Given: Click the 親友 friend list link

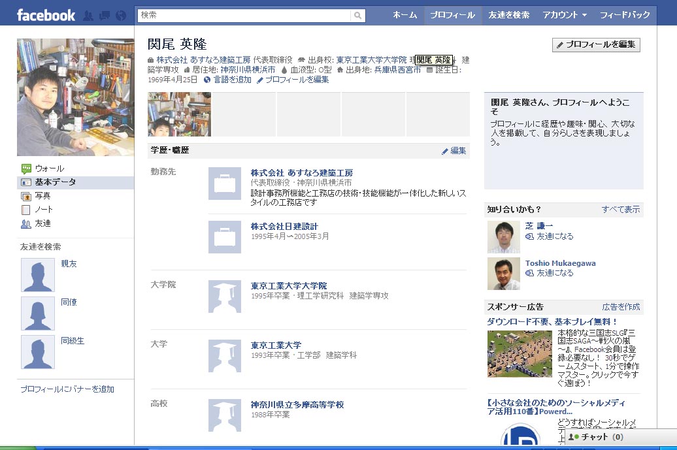Looking at the screenshot, I should point(69,264).
